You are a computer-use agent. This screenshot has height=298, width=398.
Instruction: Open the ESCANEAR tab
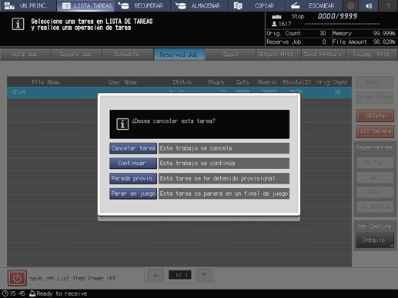314,5
